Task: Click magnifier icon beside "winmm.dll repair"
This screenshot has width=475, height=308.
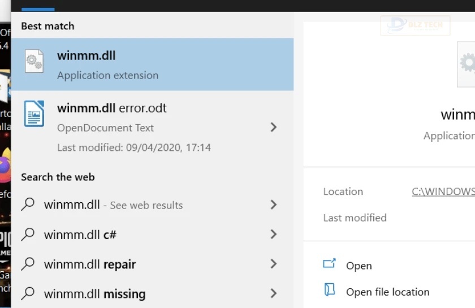Action: tap(28, 264)
